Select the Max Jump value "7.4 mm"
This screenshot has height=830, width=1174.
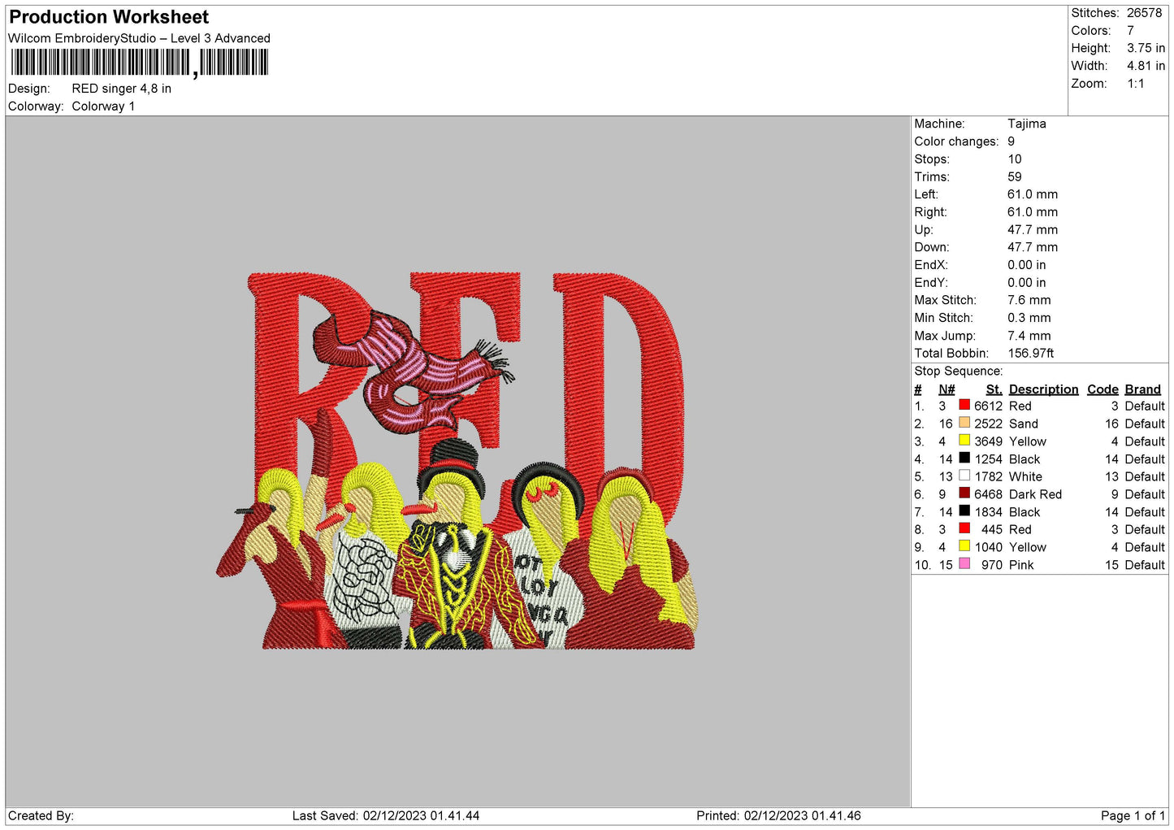click(1029, 336)
